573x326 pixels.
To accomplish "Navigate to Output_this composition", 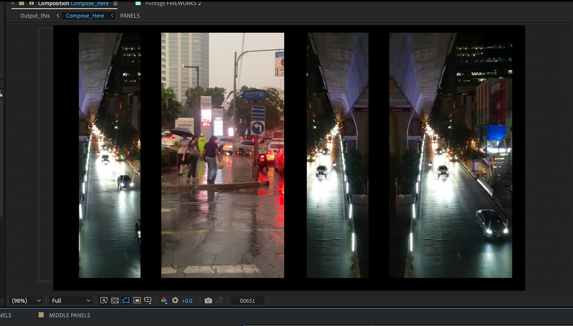I will [35, 16].
